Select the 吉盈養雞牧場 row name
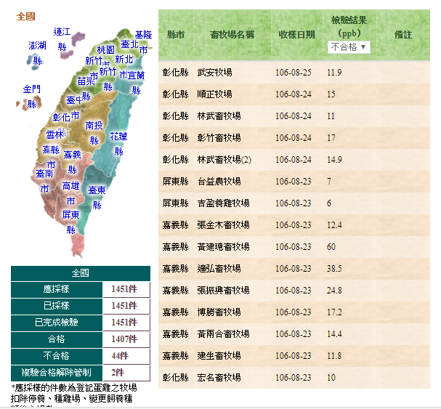Screen dimensions: 441x409 223,203
